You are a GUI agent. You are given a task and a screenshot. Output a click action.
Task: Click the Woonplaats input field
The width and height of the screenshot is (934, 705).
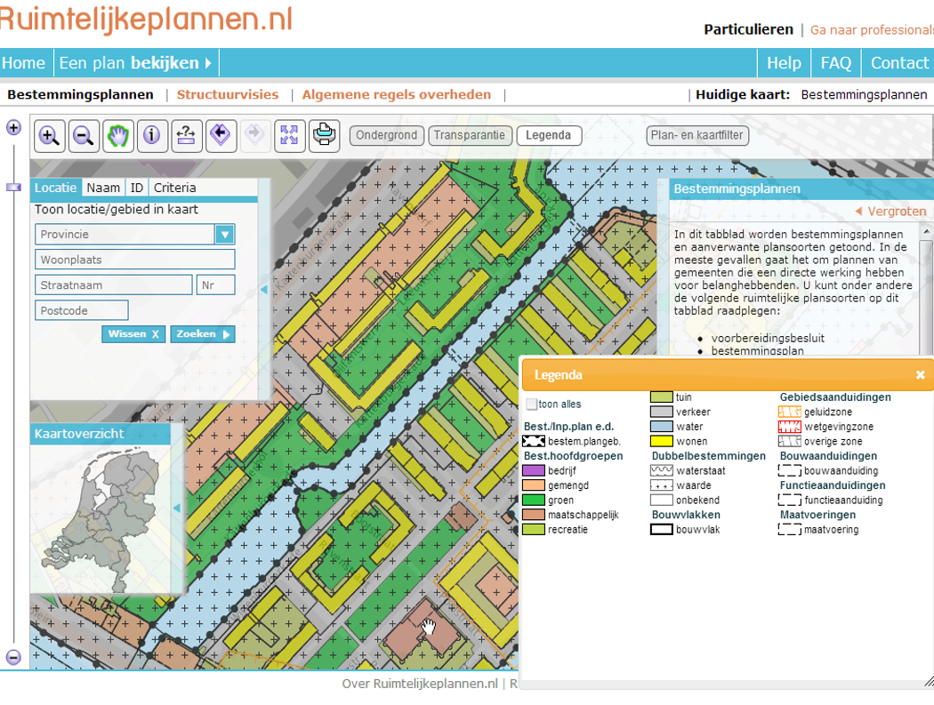coord(134,260)
